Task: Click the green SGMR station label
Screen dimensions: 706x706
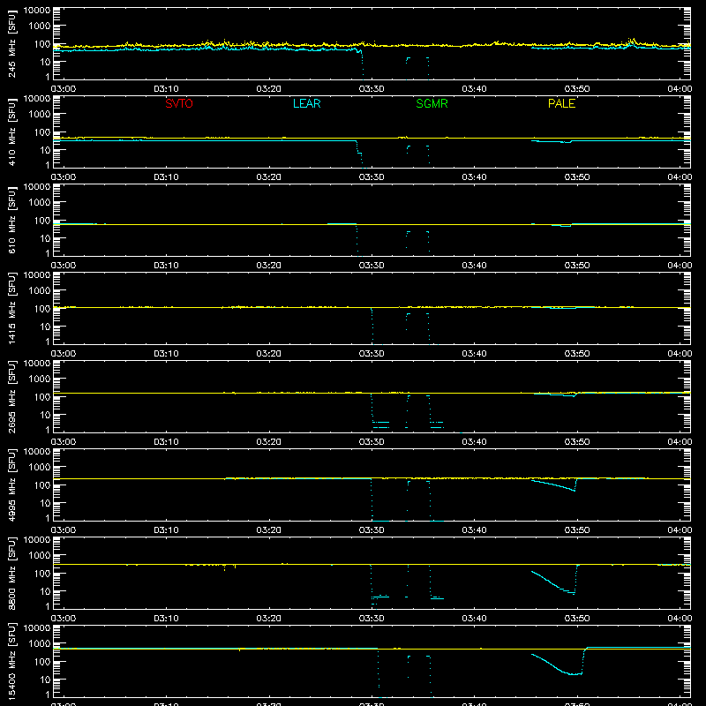Action: pyautogui.click(x=432, y=103)
